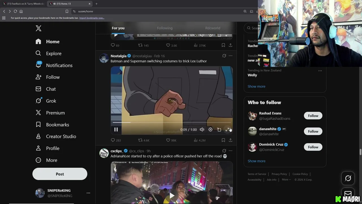Open a new browser tab

(x=96, y=4)
